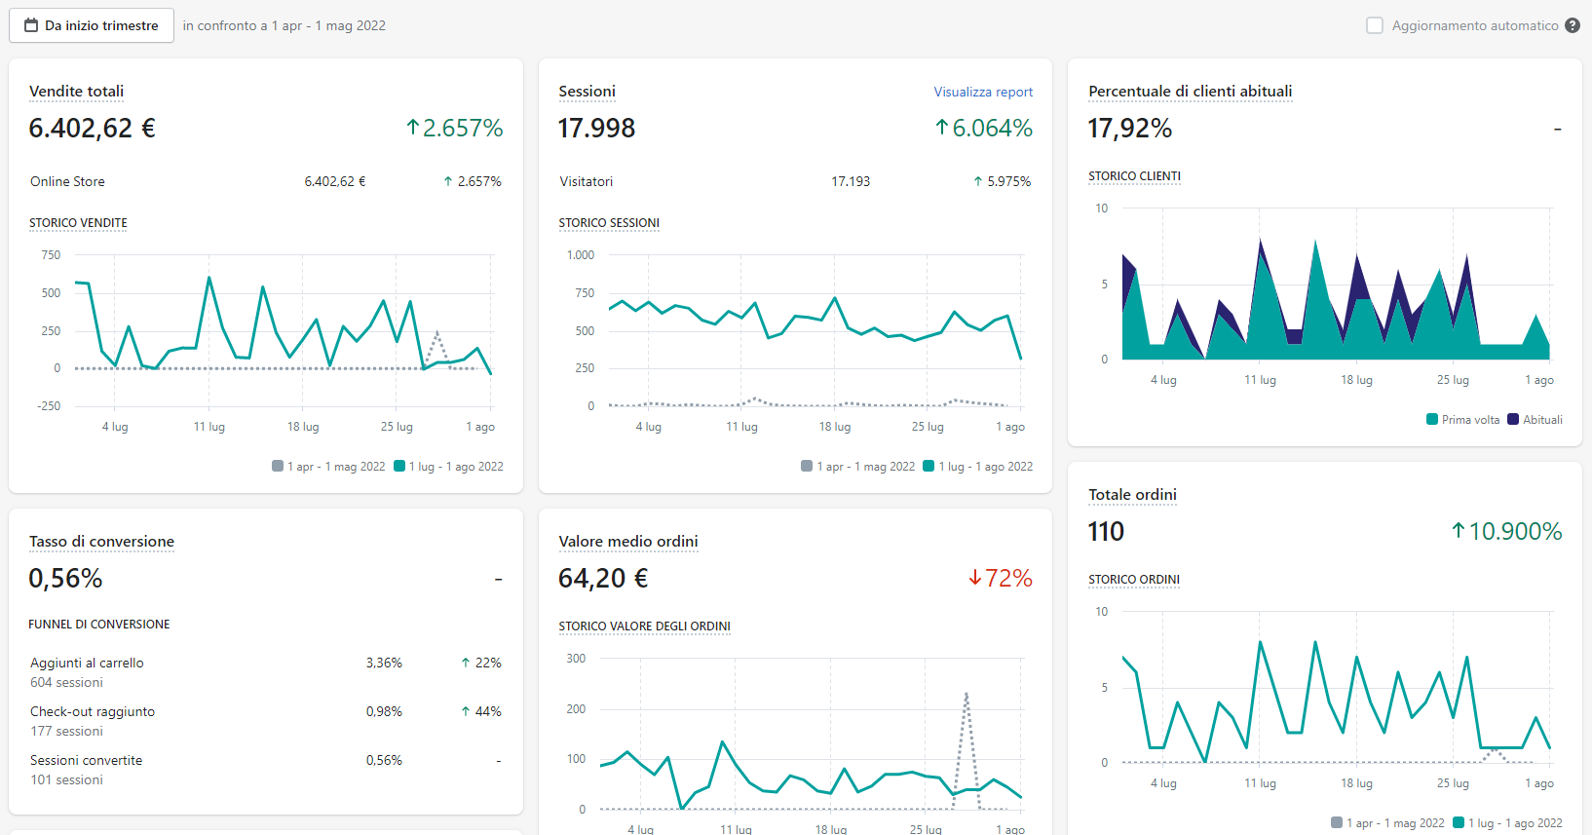Image resolution: width=1592 pixels, height=835 pixels.
Task: Select the Percentuale di clienti abituali title
Action: (1190, 92)
